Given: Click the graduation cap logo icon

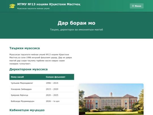Looking at the screenshot, I should pyautogui.click(x=12, y=6).
